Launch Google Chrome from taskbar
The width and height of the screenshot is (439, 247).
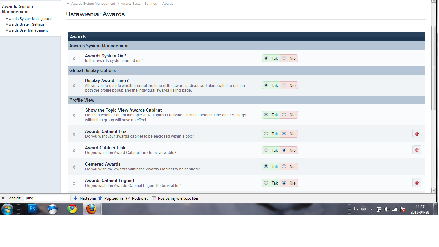coord(72,209)
